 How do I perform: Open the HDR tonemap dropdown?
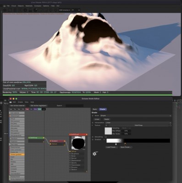pyautogui.click(x=65, y=10)
